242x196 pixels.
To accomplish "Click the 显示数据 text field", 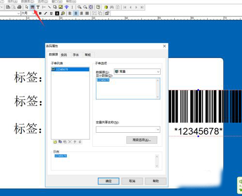I will 128,88.
